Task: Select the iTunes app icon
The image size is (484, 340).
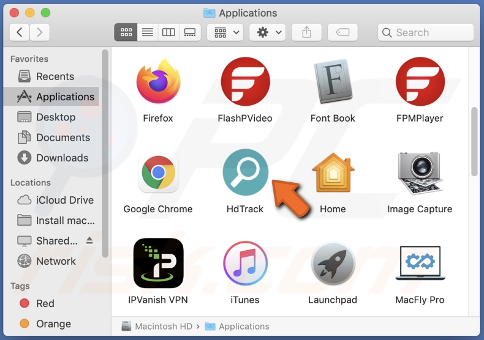Action: (x=246, y=264)
